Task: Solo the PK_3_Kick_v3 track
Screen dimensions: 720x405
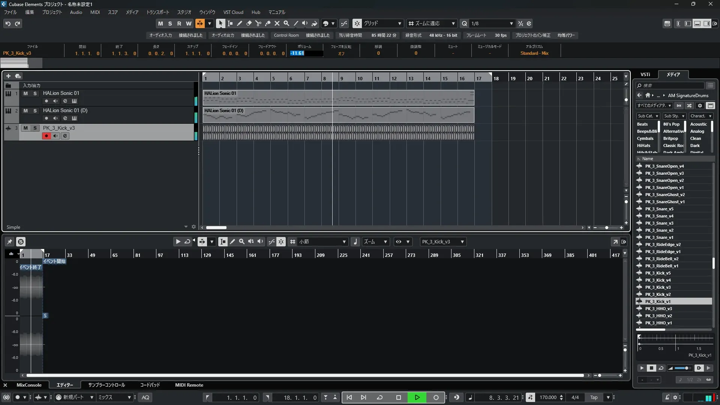Action: pos(35,128)
